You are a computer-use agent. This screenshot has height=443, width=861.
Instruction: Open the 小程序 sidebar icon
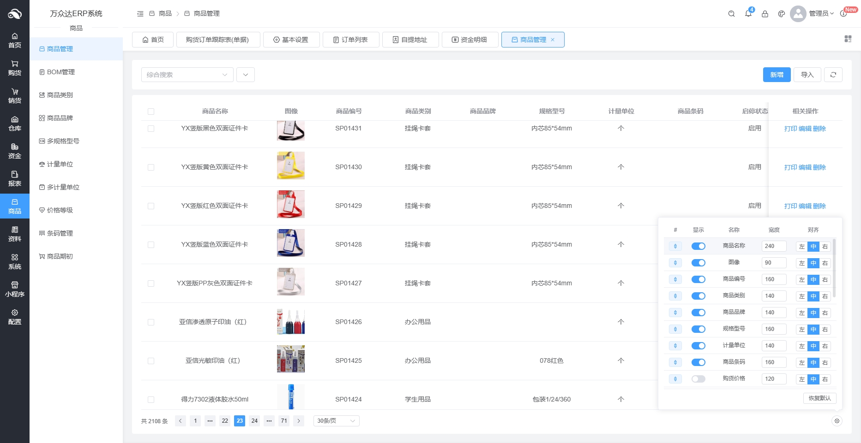(x=15, y=289)
